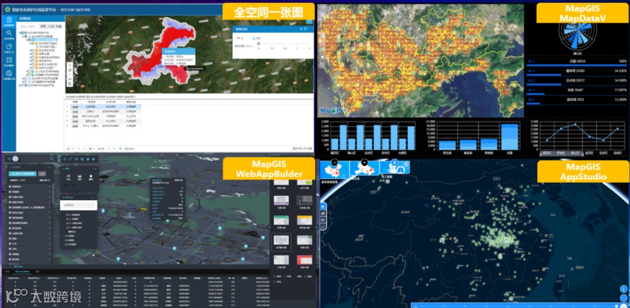Toggle the 地质公园 layer checkbox
Image resolution: width=630 pixels, height=308 pixels.
33,54
